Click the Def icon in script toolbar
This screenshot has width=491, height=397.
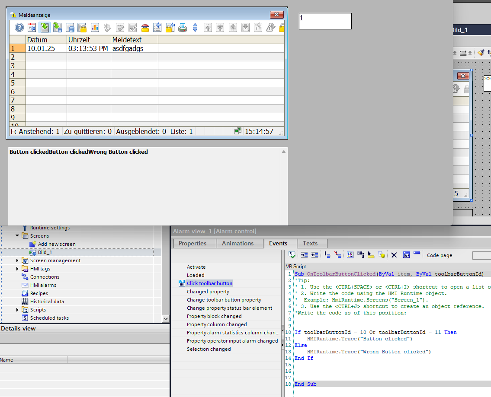coord(406,255)
